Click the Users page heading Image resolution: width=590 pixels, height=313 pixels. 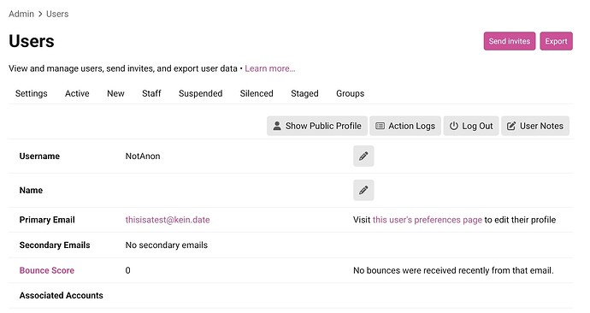(32, 41)
